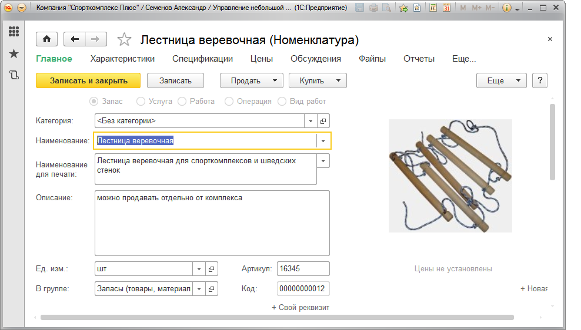Open Категория selection form icon
The height and width of the screenshot is (330, 581).
323,121
